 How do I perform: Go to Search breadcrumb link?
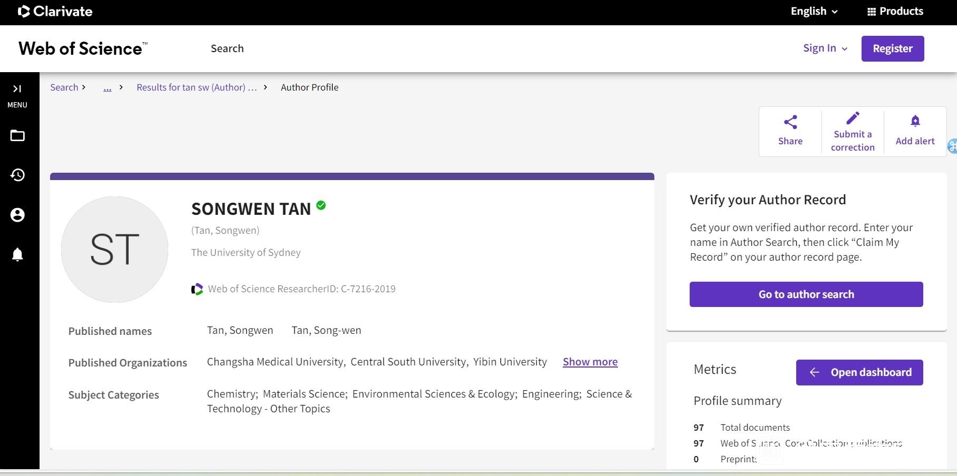tap(64, 87)
